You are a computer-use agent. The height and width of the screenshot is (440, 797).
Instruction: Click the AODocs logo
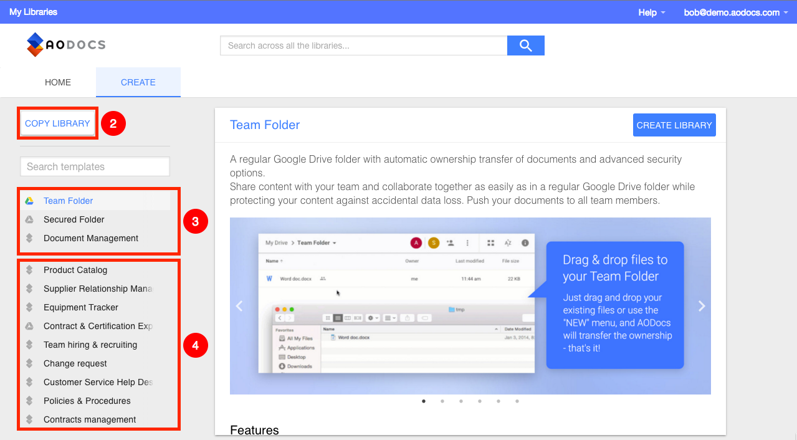tap(66, 45)
